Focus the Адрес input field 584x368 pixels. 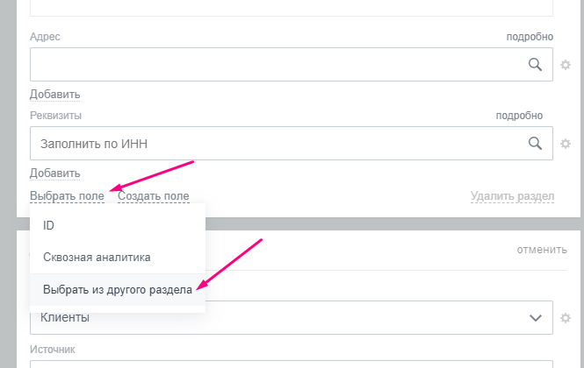(x=272, y=65)
